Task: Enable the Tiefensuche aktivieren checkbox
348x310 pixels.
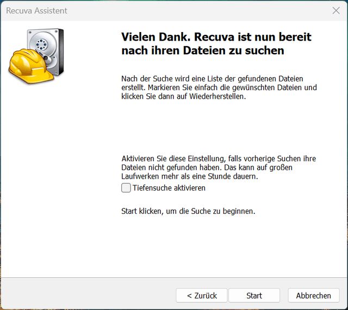Action: click(126, 188)
